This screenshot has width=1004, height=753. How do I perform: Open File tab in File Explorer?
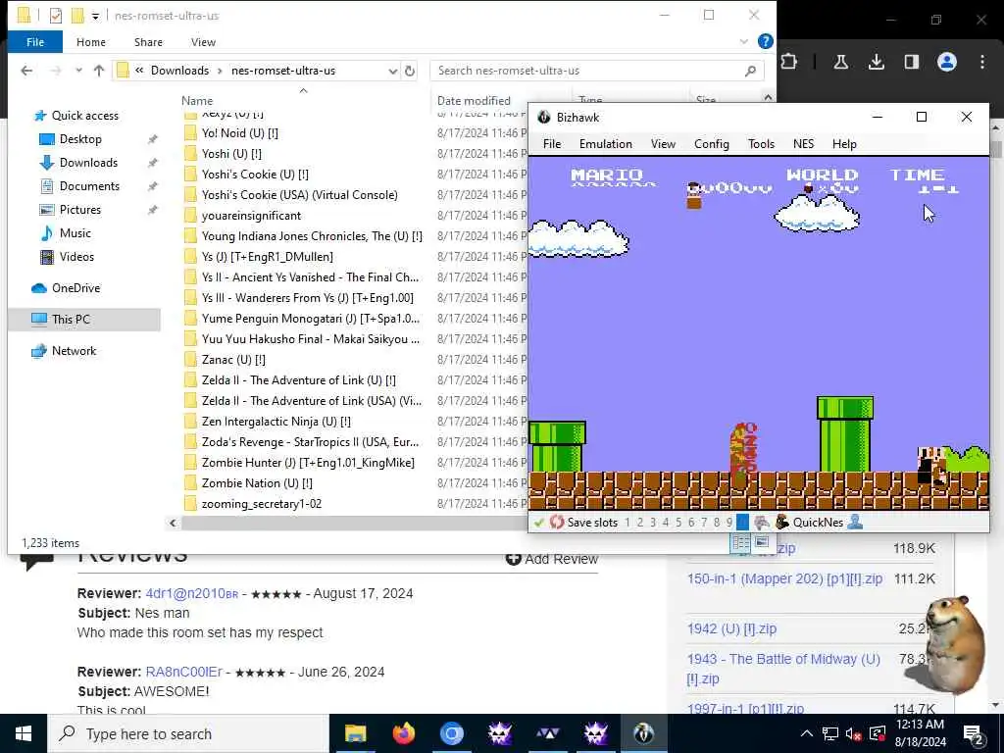[35, 42]
